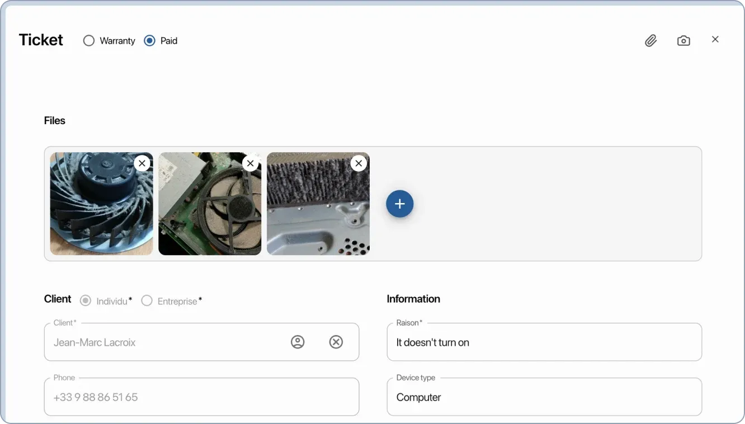Open the client contact picker icon
Viewport: 745px width, 424px height.
pyautogui.click(x=298, y=342)
